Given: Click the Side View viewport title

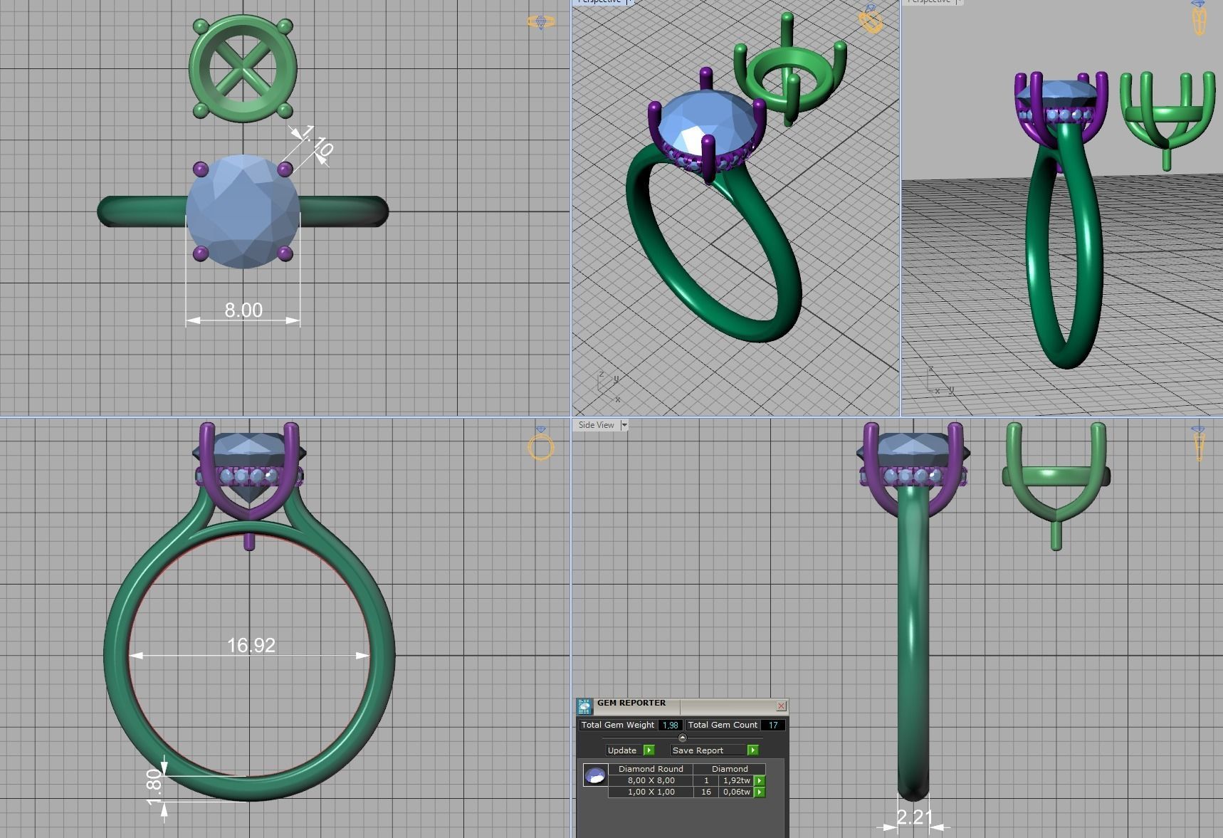Looking at the screenshot, I should tap(596, 425).
